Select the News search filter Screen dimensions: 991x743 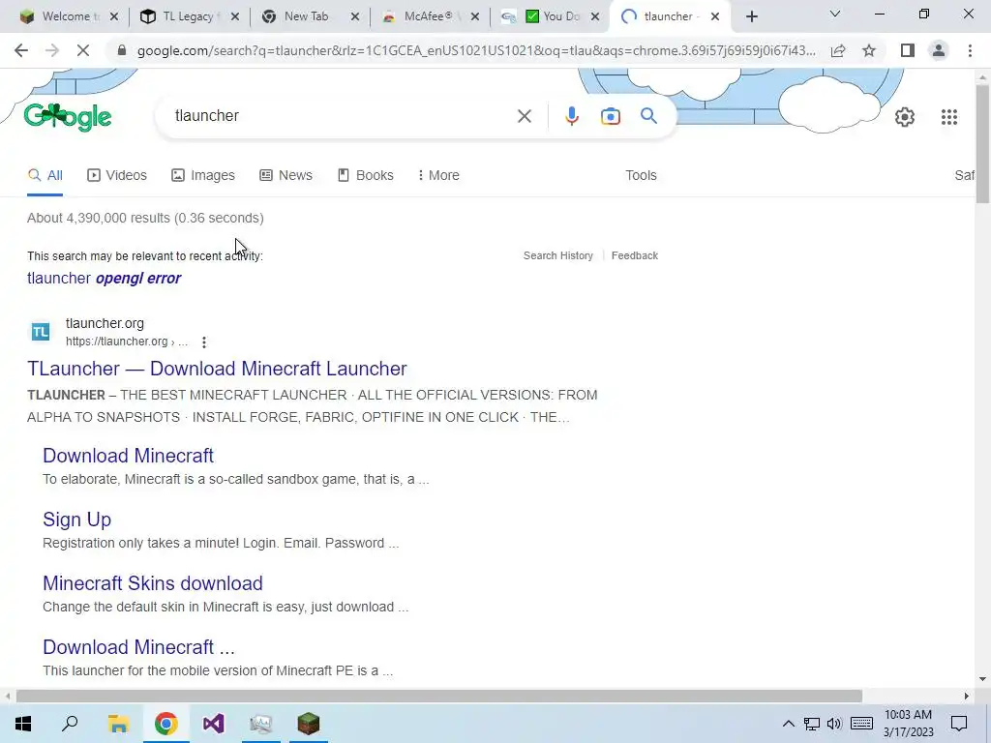coord(285,175)
